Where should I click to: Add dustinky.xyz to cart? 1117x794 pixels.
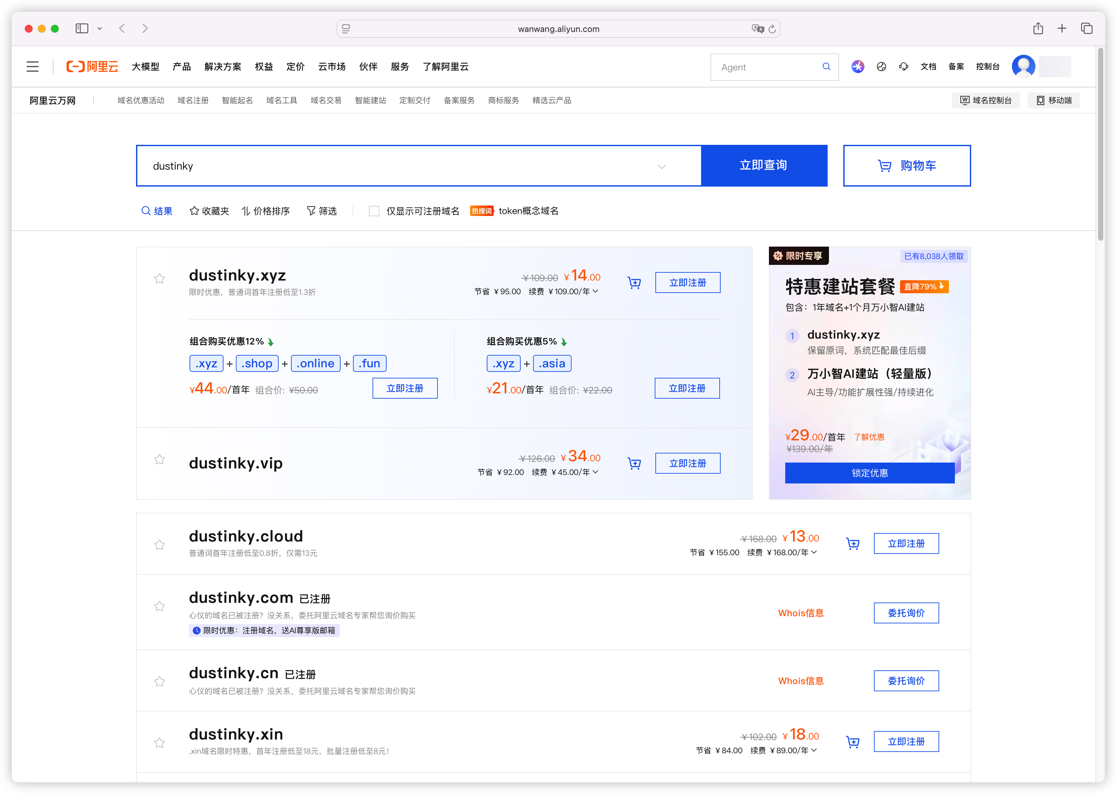coord(634,282)
